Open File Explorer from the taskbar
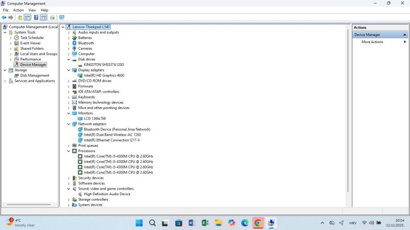Viewport: 410px width, 230px height. click(218, 223)
